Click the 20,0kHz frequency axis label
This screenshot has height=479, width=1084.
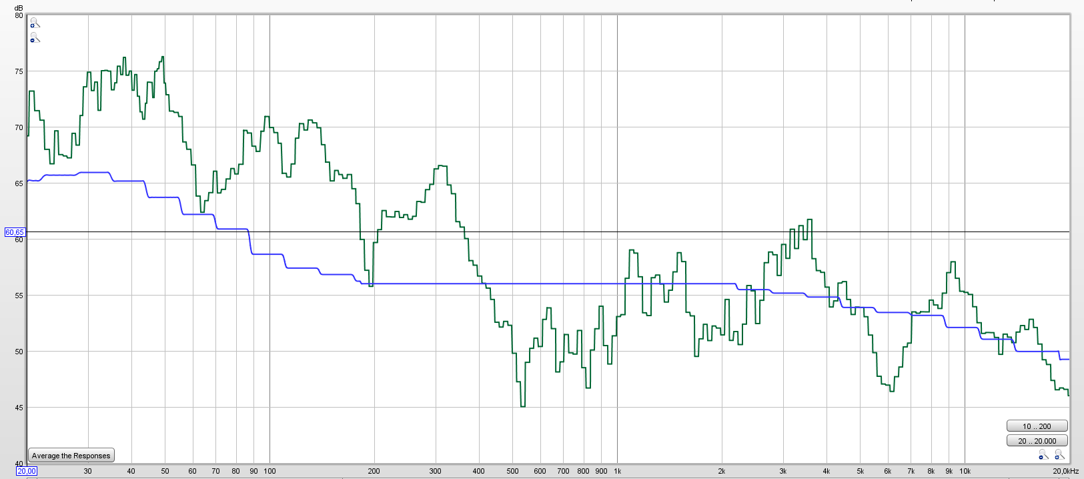[x=1066, y=471]
